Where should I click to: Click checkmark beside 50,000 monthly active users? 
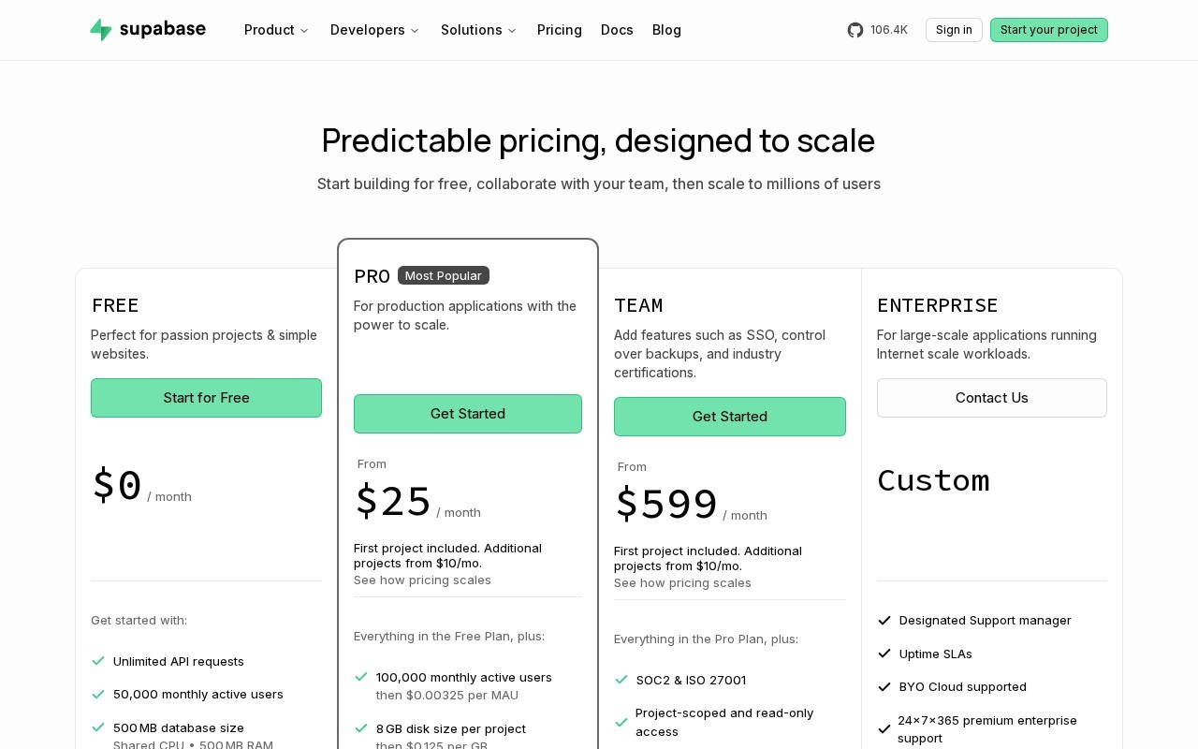tap(98, 694)
